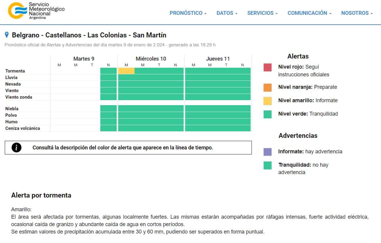
Task: Click the yellow Tormenta cell on Miércoles 10
Action: tap(126, 71)
